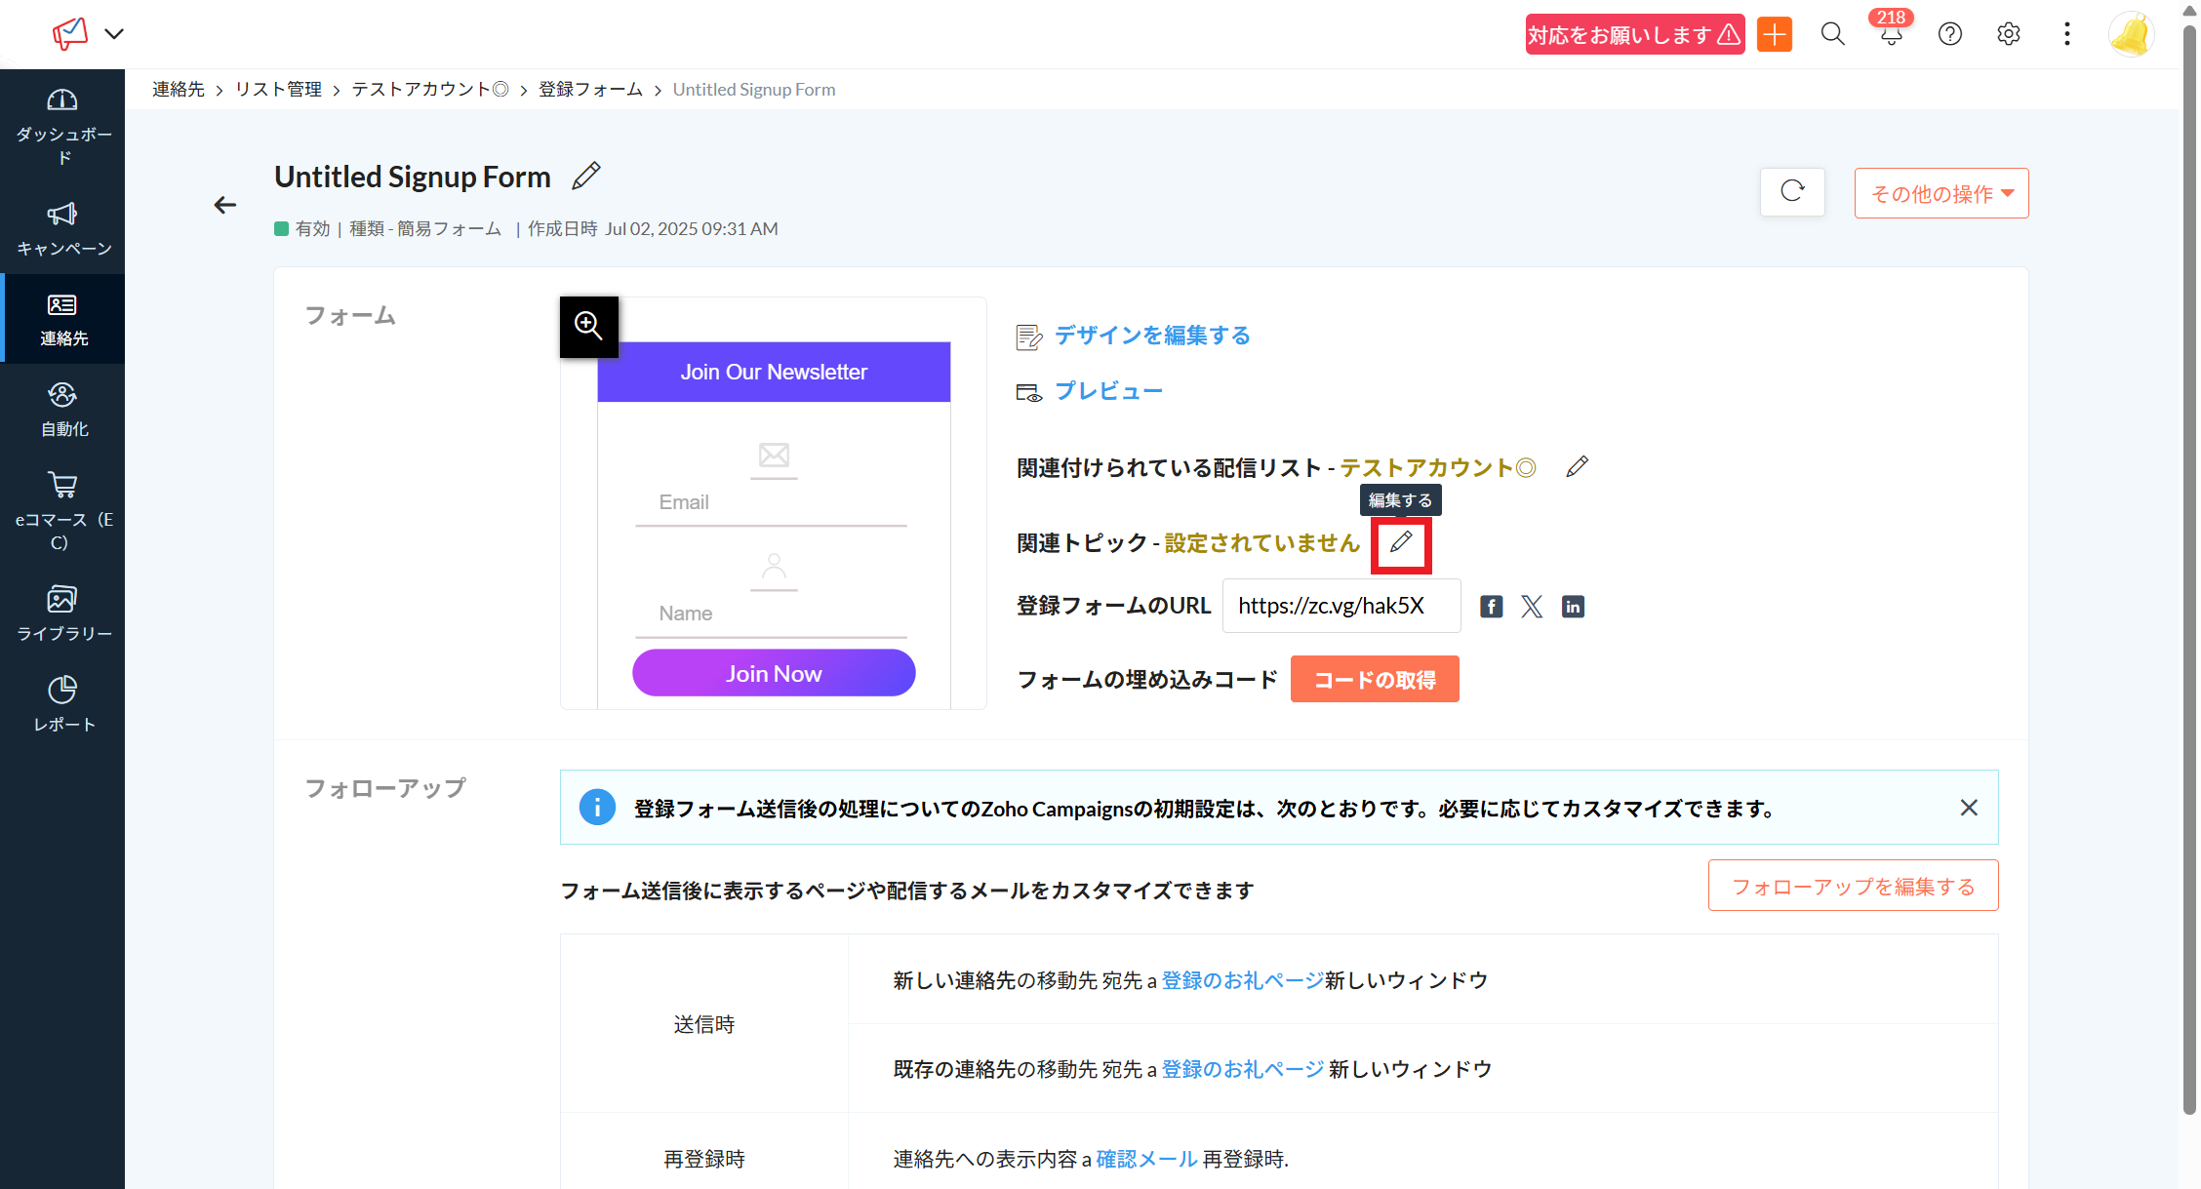Click the refresh icon button
This screenshot has width=2201, height=1189.
pos(1792,192)
